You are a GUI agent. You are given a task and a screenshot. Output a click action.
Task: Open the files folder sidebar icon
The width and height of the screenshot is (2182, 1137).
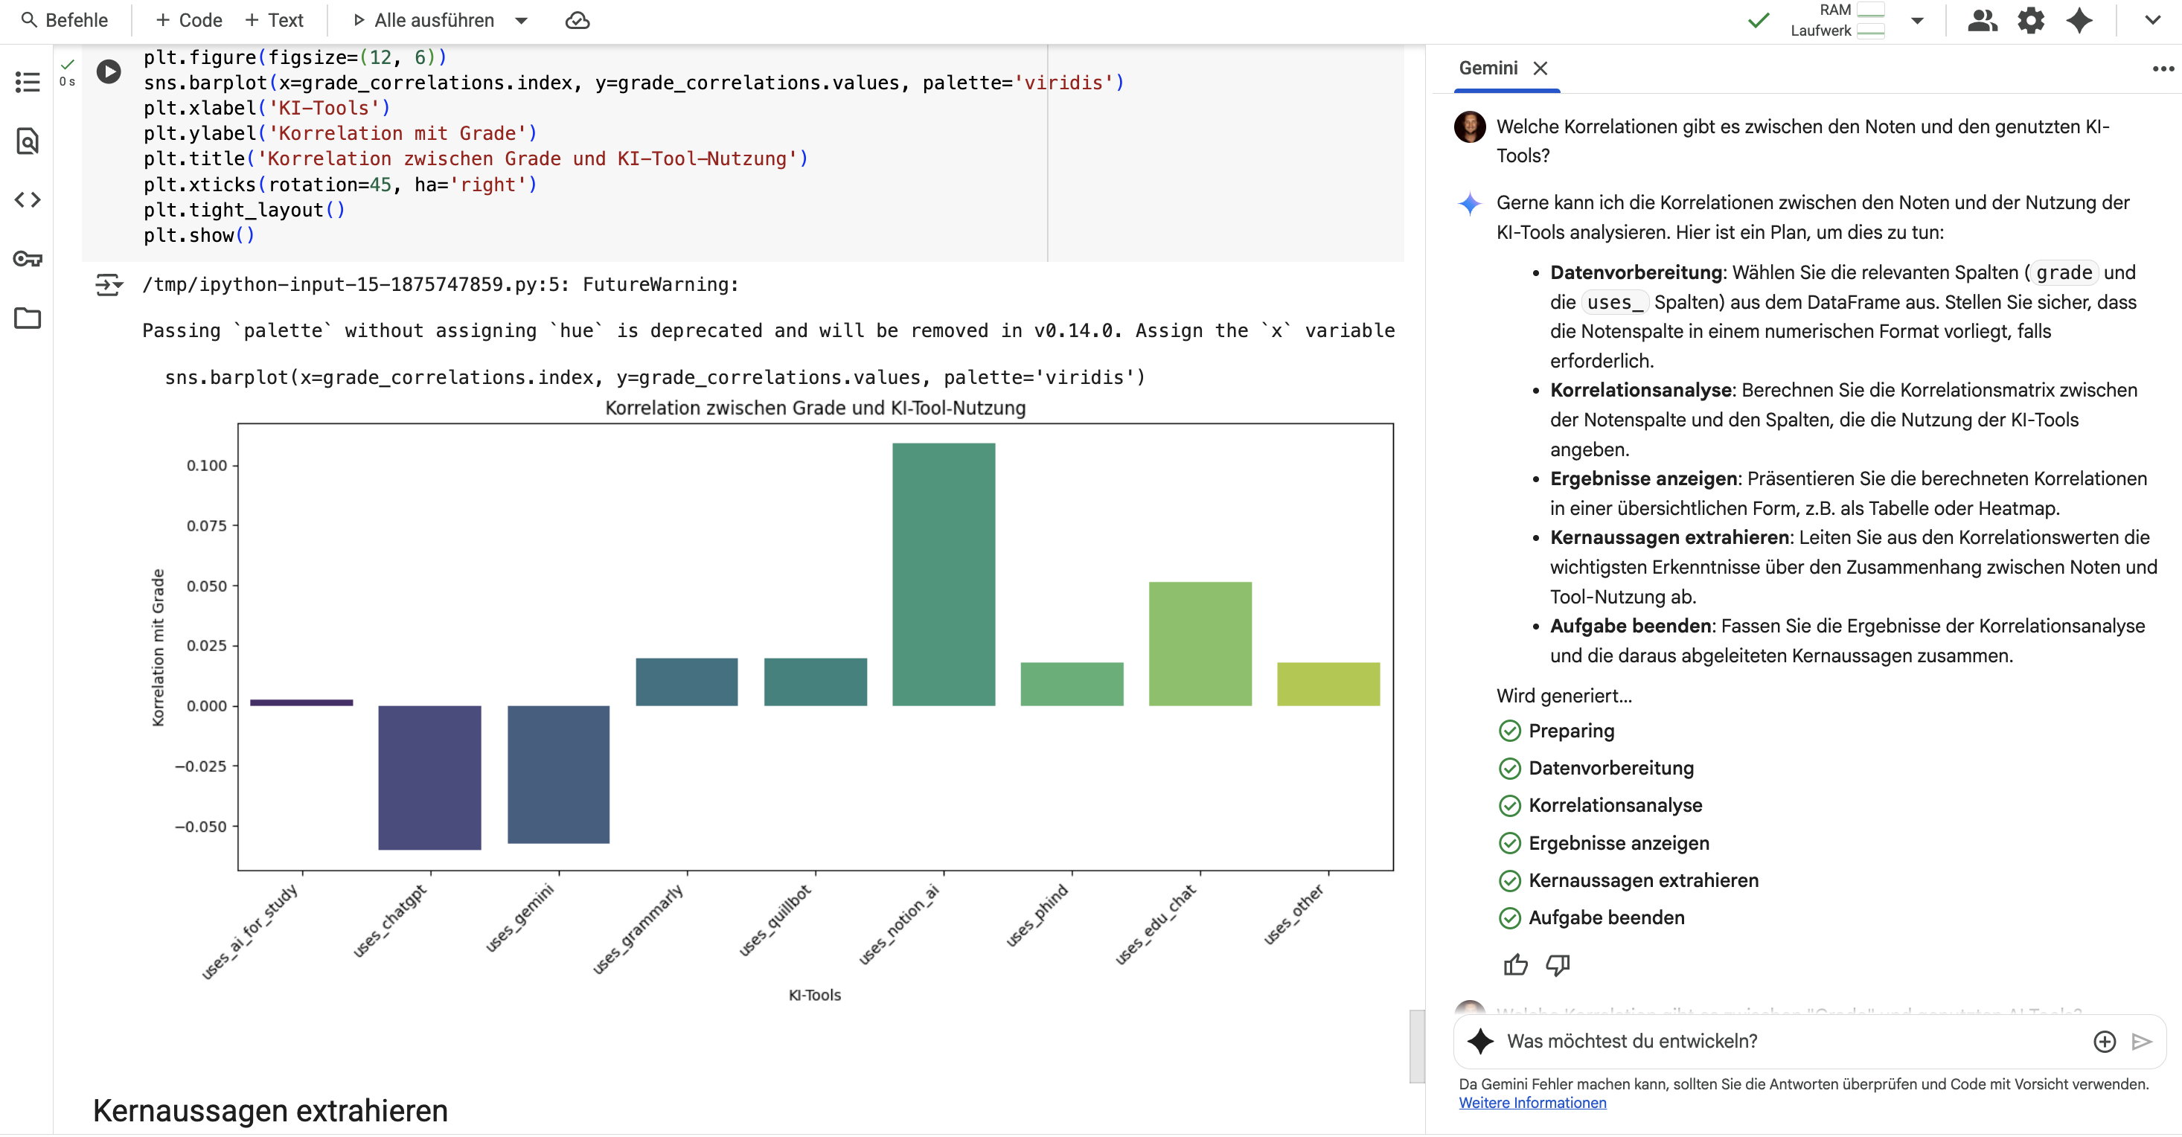(x=27, y=318)
